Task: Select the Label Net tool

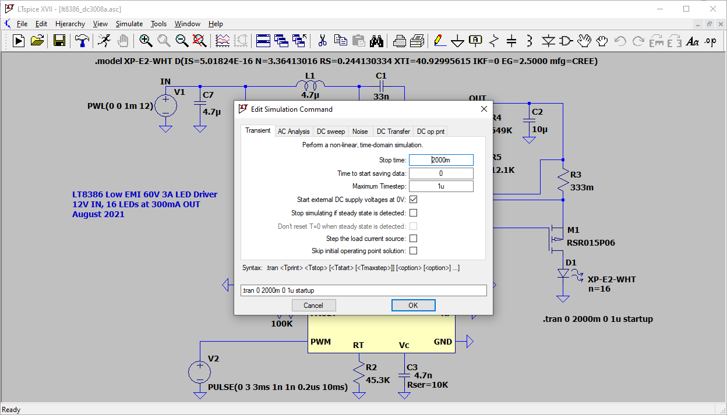Action: tap(476, 40)
